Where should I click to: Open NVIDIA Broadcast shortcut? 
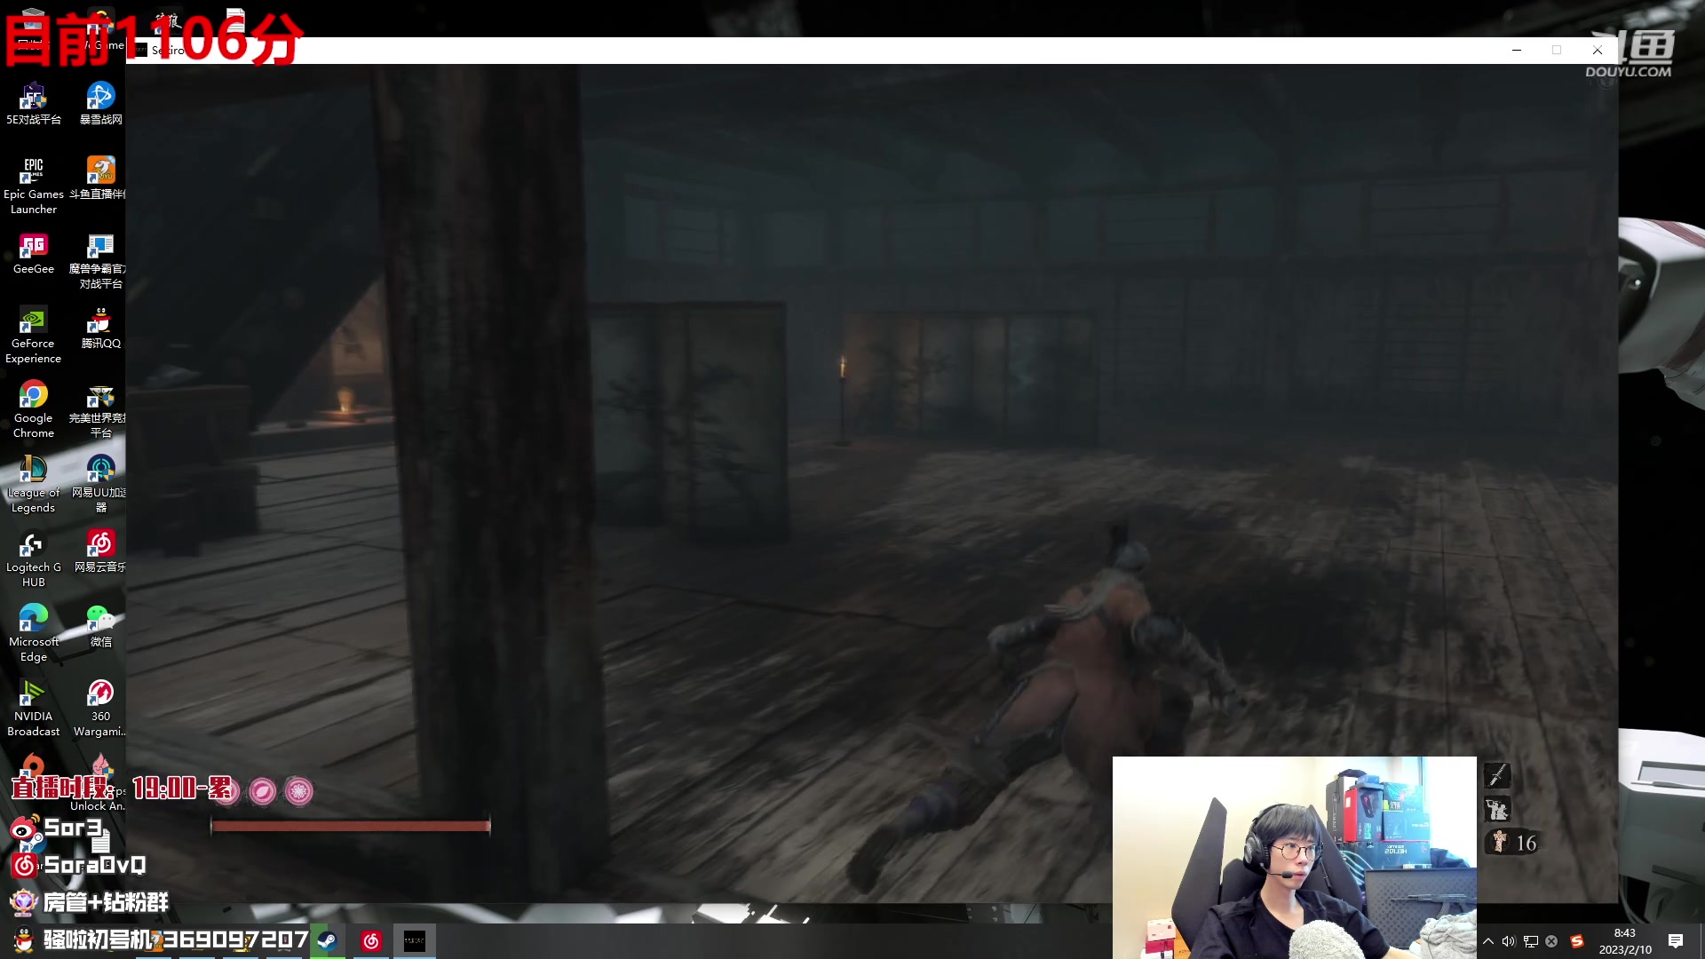click(x=34, y=709)
